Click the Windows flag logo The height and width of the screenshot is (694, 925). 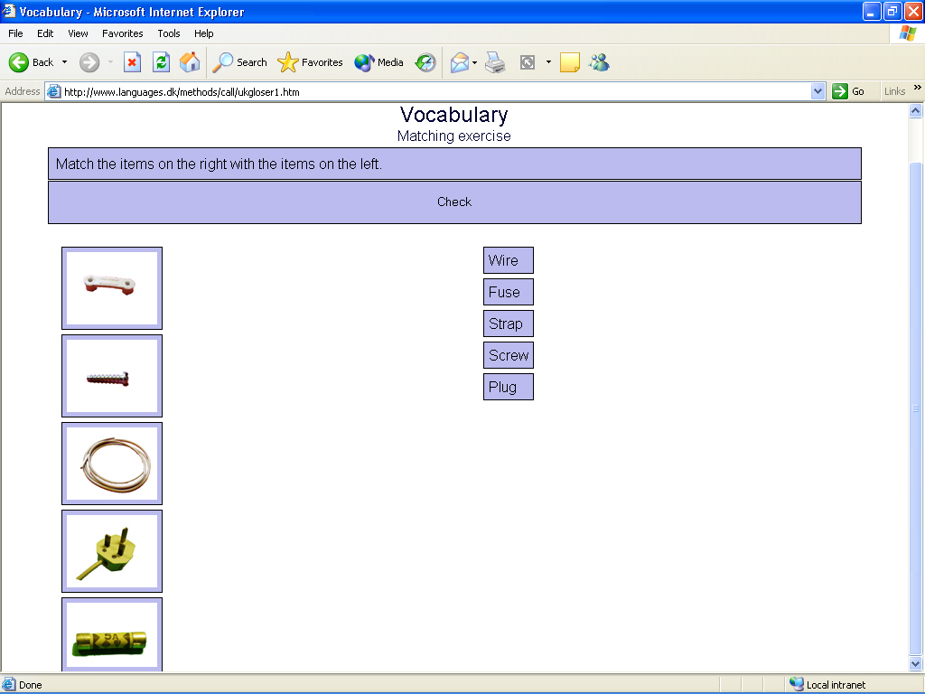907,33
